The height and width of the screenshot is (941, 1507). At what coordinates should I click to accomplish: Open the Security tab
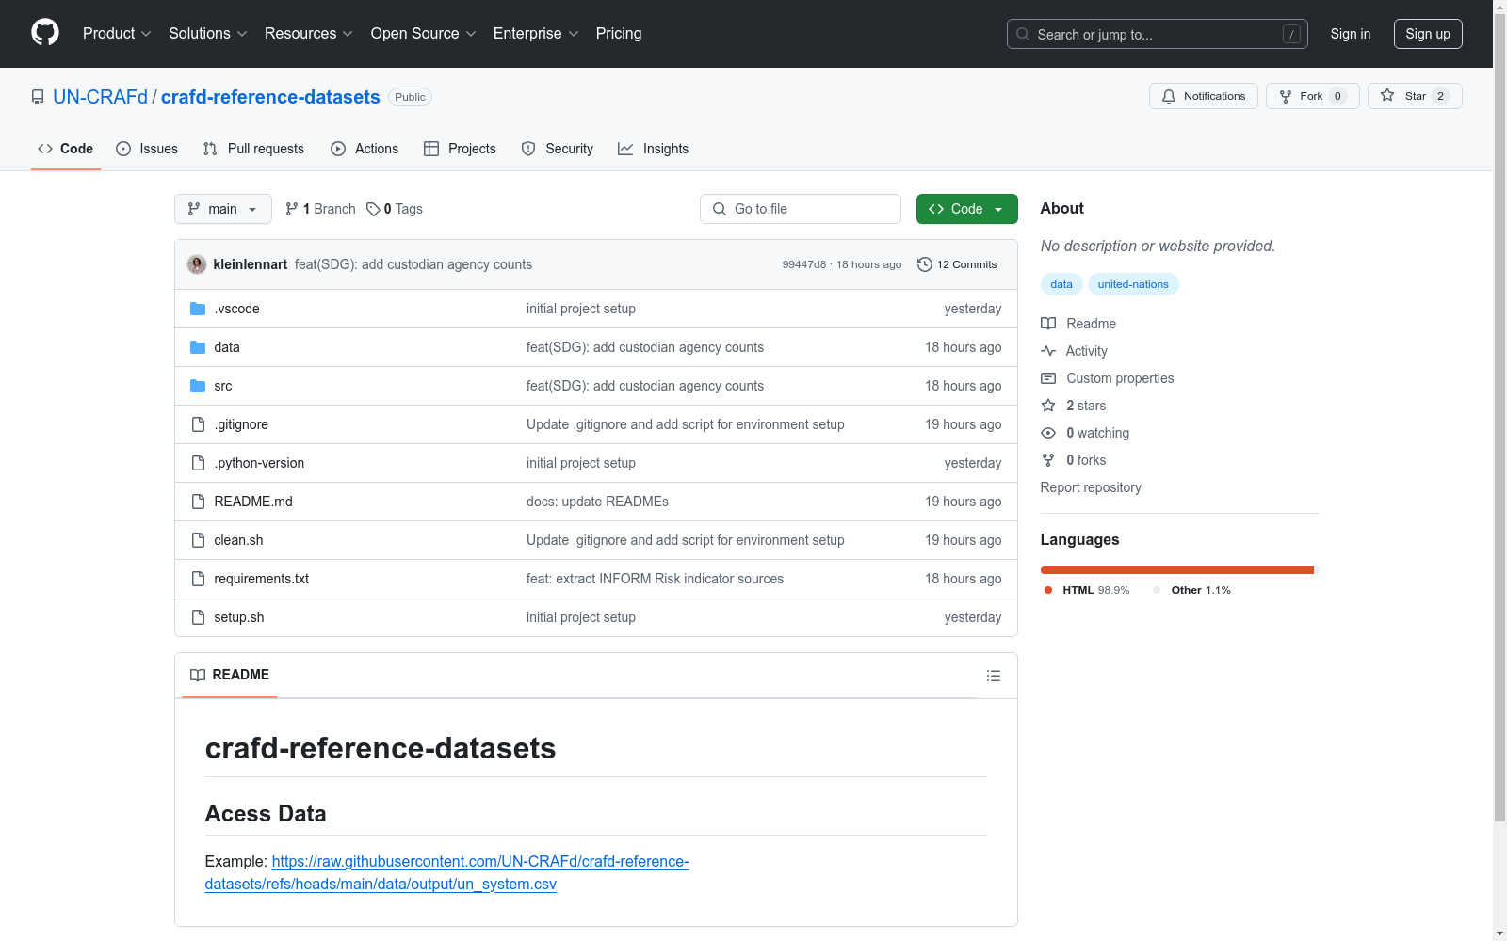click(x=558, y=149)
